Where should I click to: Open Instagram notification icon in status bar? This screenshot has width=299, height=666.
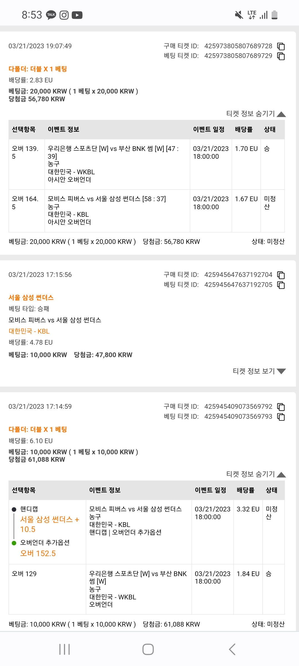(64, 15)
